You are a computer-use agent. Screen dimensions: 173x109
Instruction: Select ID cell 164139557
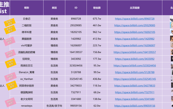pos(76,52)
